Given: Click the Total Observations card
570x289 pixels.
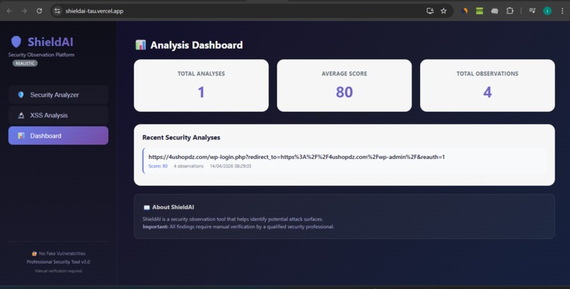Looking at the screenshot, I should (x=487, y=85).
